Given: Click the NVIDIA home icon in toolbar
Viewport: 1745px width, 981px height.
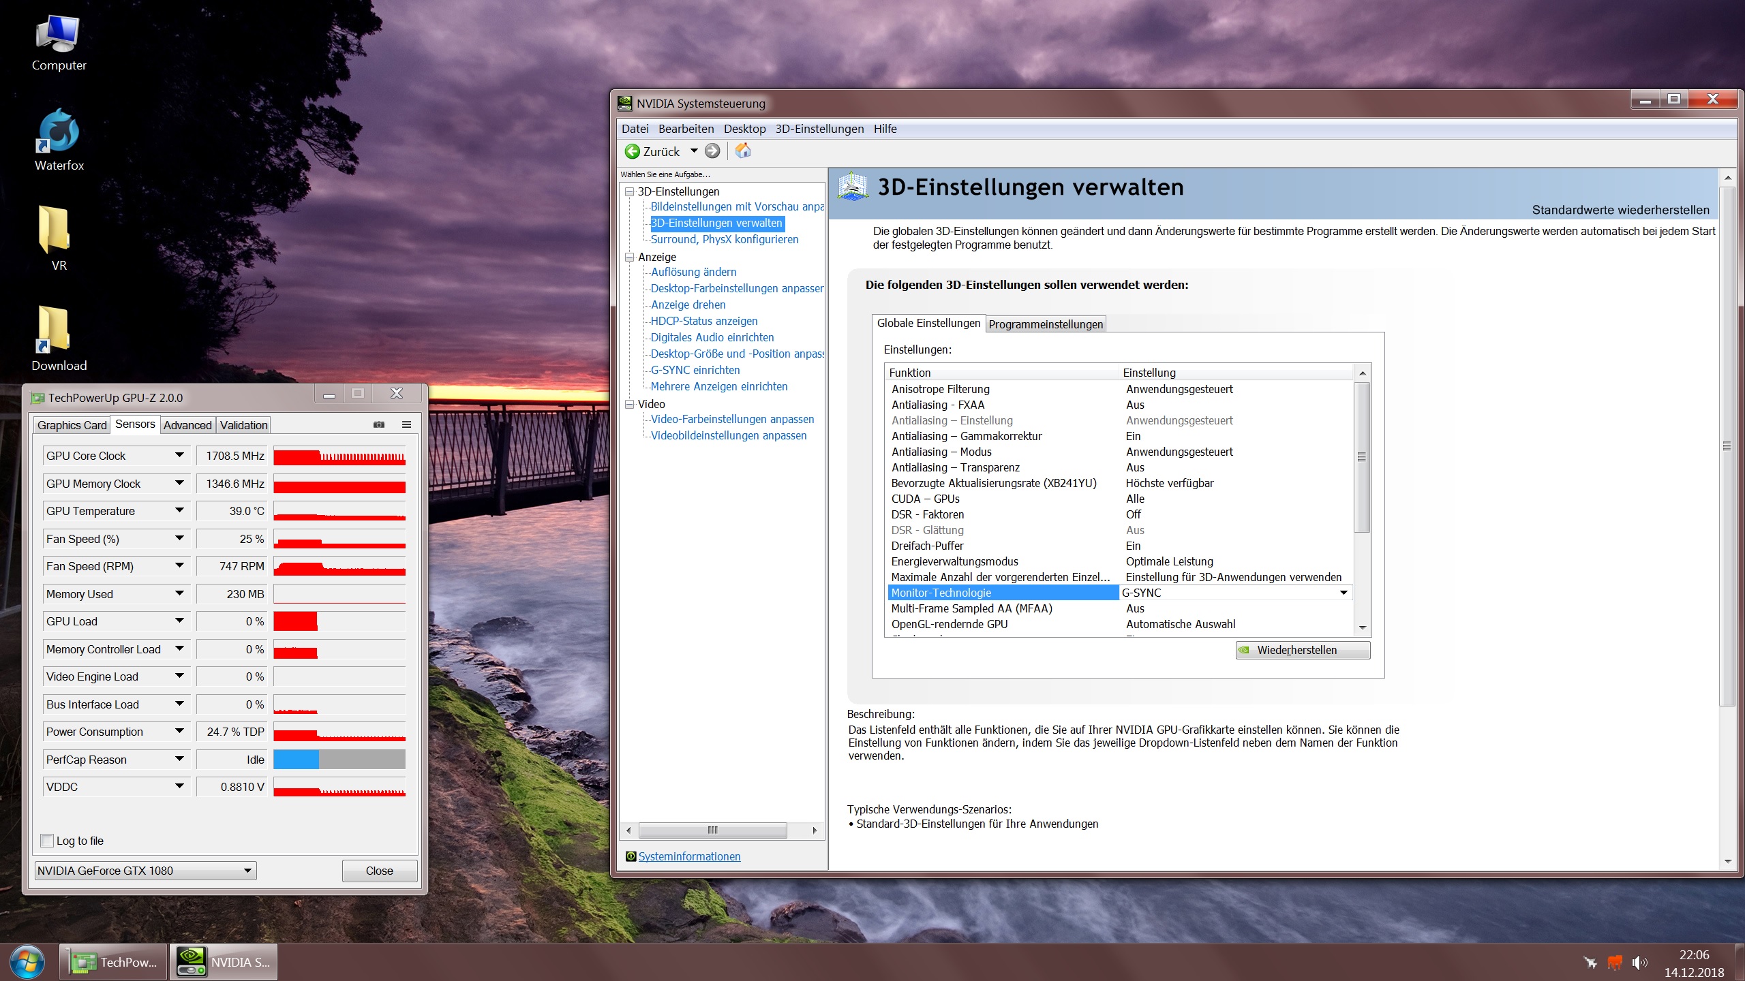Looking at the screenshot, I should [x=743, y=151].
